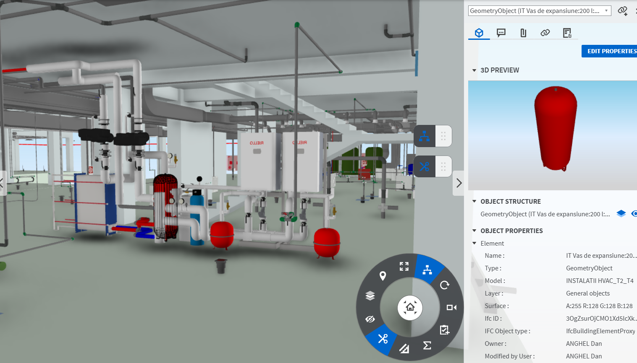Switch to the comments tab
The height and width of the screenshot is (363, 637).
pyautogui.click(x=501, y=33)
